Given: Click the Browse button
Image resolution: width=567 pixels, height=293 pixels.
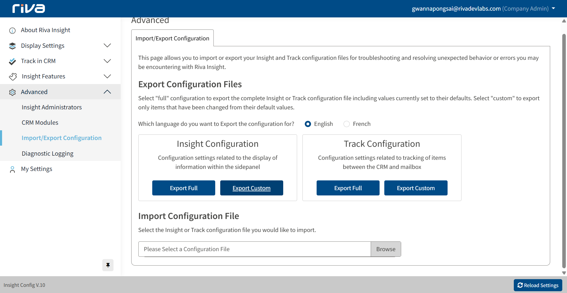Looking at the screenshot, I should pos(386,249).
